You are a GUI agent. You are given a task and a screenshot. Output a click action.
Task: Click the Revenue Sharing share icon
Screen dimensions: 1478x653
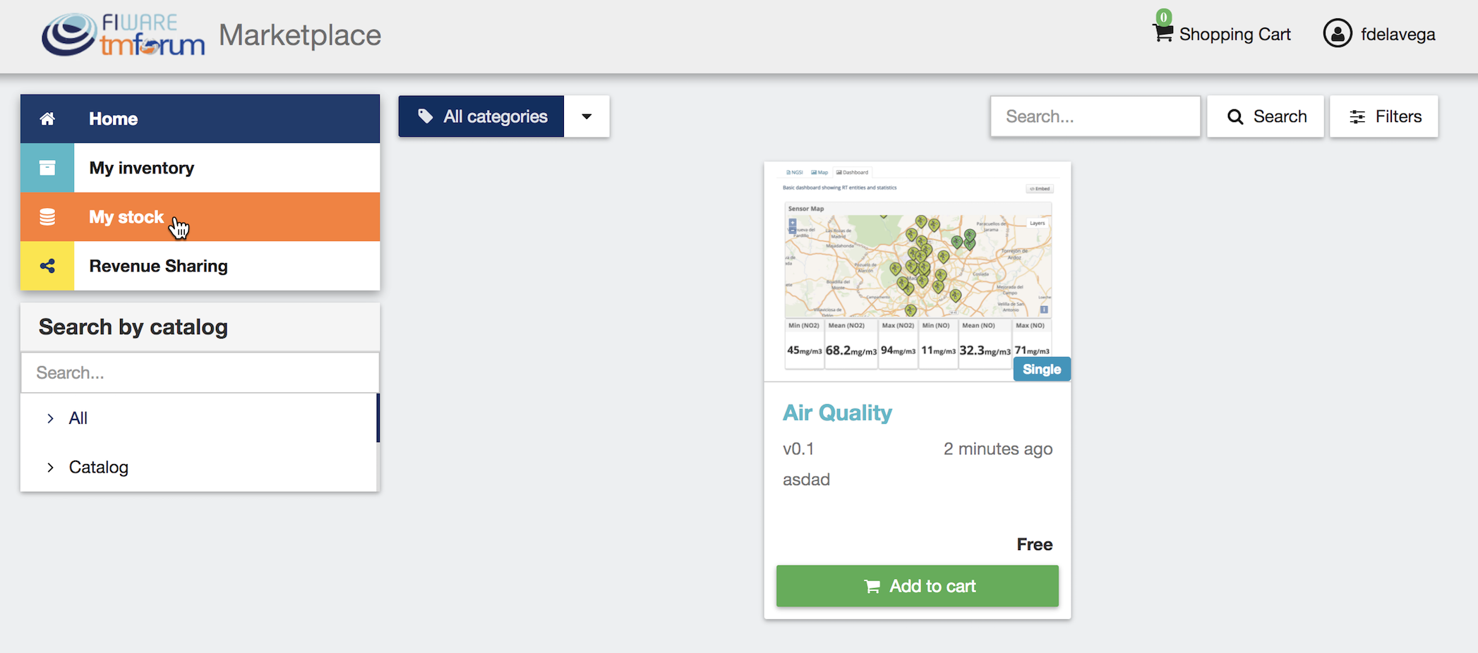pos(47,266)
